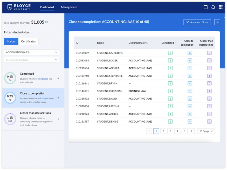Click the Eloyce University logo
227x170 pixels.
(19, 7)
